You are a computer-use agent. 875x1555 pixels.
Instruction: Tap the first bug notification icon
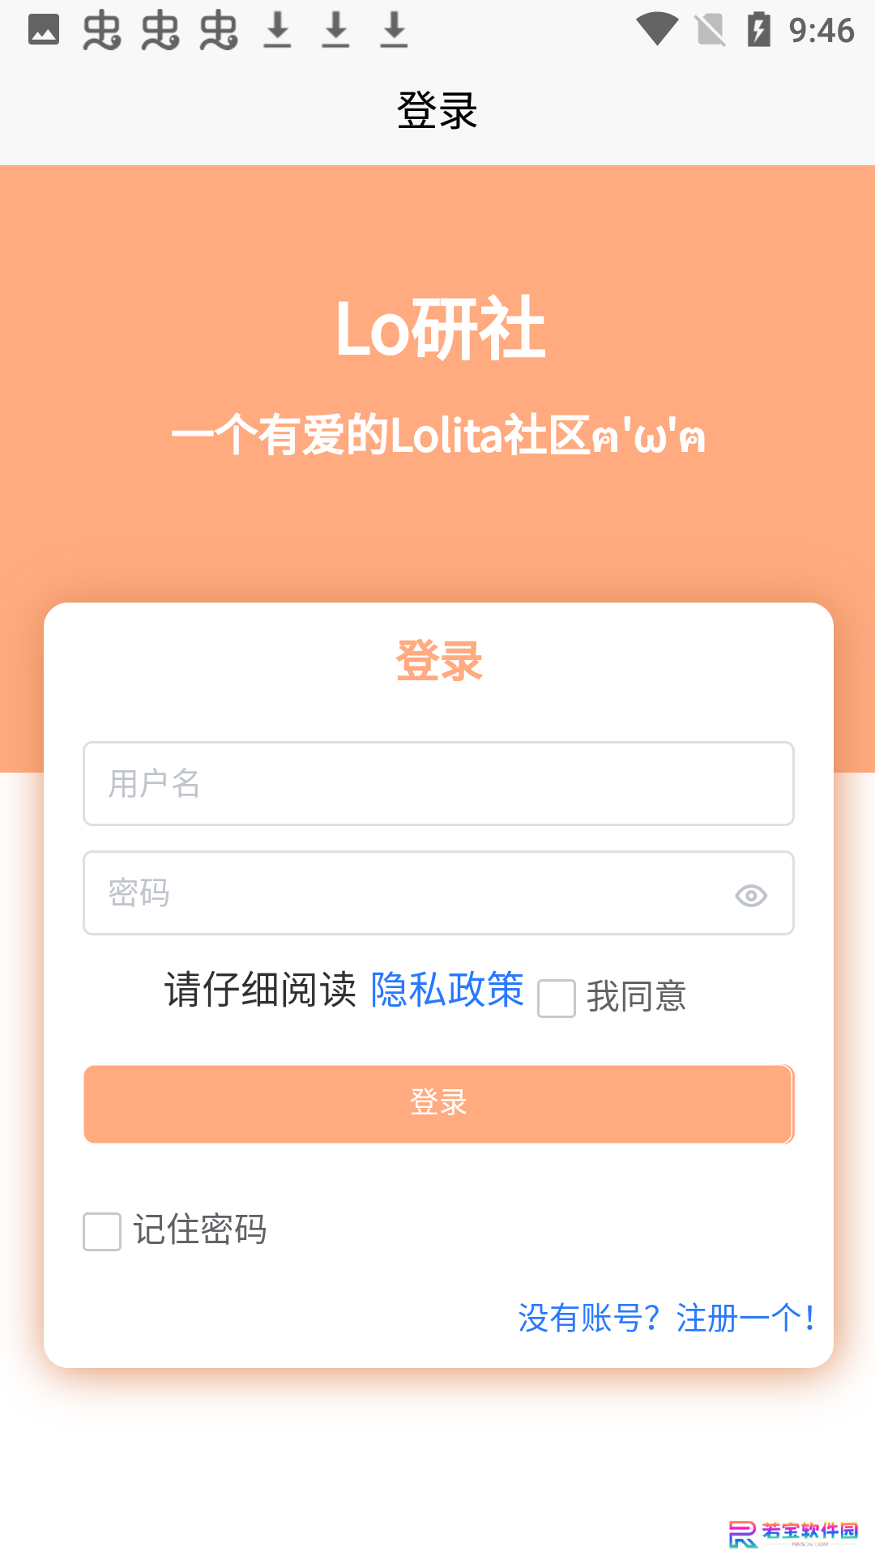click(x=102, y=30)
